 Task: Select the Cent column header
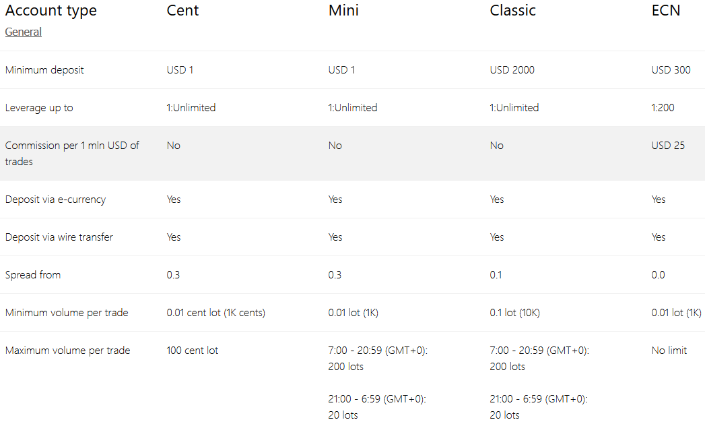click(182, 10)
